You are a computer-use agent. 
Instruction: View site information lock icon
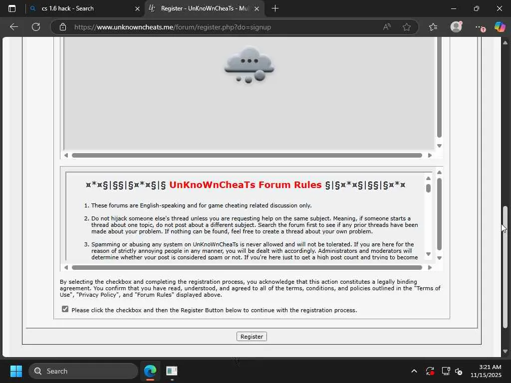tap(63, 27)
